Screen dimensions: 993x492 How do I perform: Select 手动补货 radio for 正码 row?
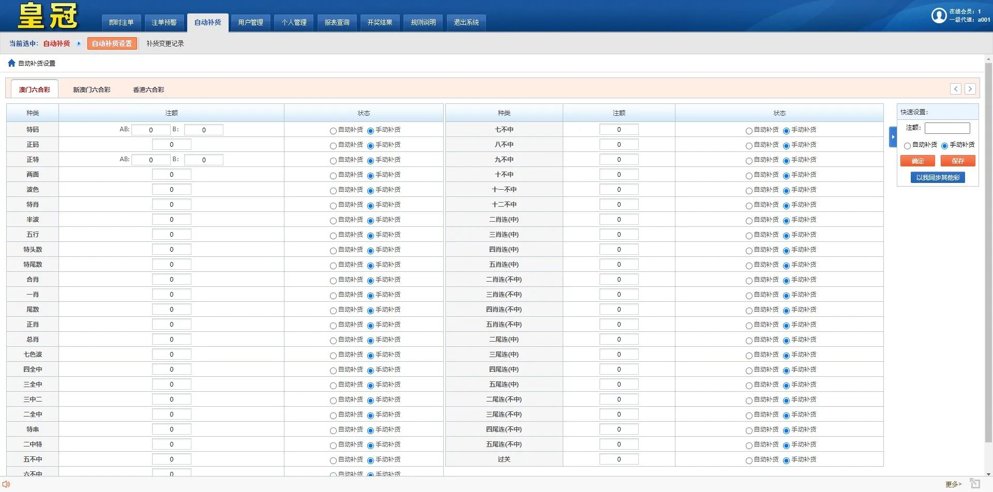[x=370, y=146]
